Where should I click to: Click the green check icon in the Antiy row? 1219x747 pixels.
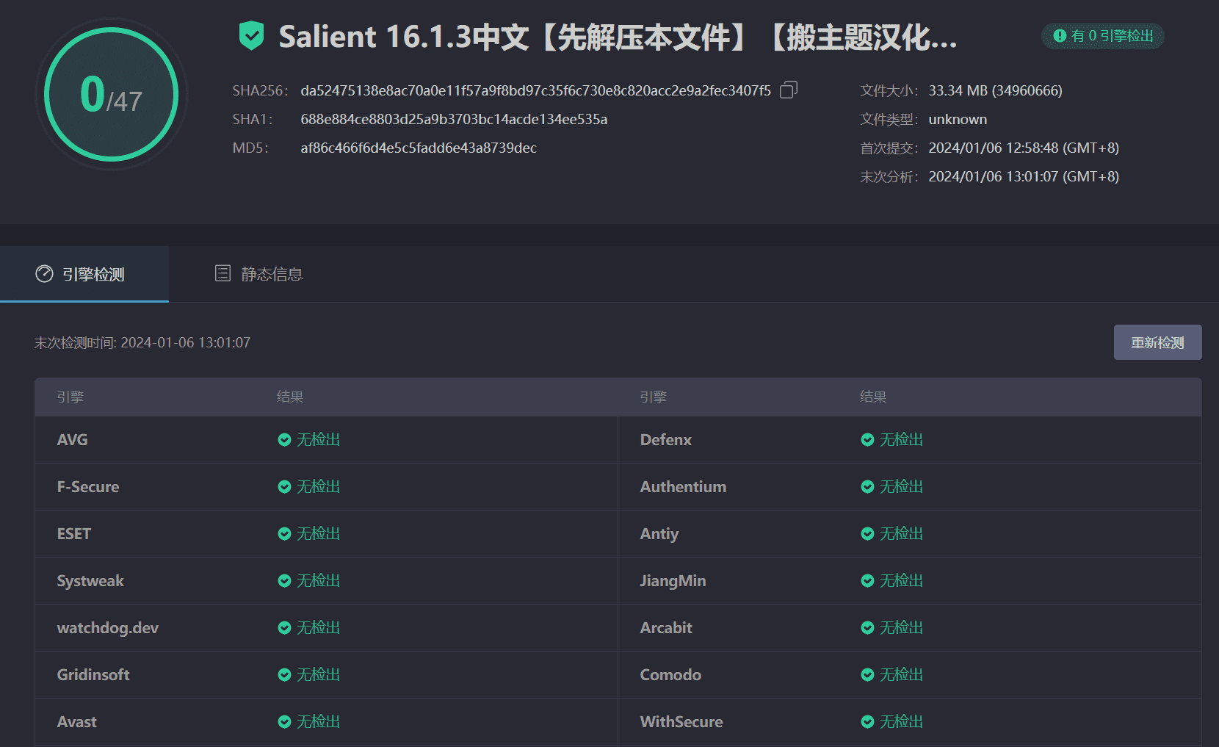867,534
